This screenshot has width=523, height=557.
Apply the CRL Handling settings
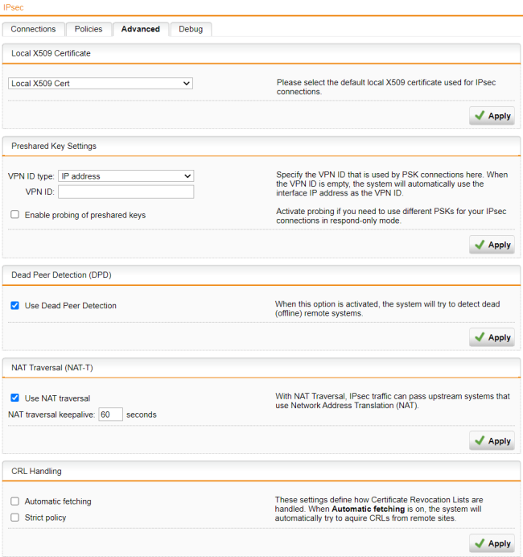[x=492, y=543]
